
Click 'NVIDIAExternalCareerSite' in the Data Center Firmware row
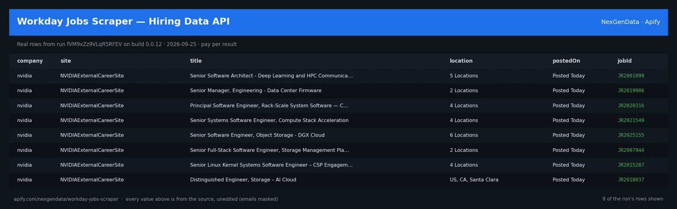pos(92,91)
